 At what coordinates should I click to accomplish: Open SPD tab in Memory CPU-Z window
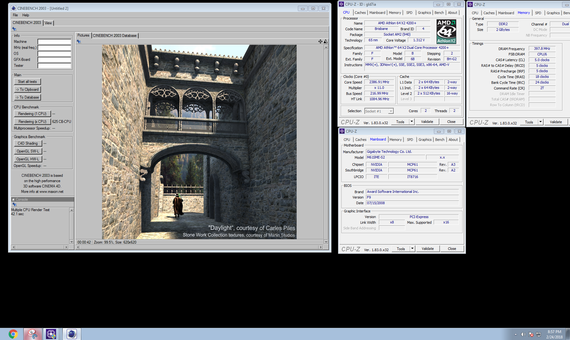538,13
